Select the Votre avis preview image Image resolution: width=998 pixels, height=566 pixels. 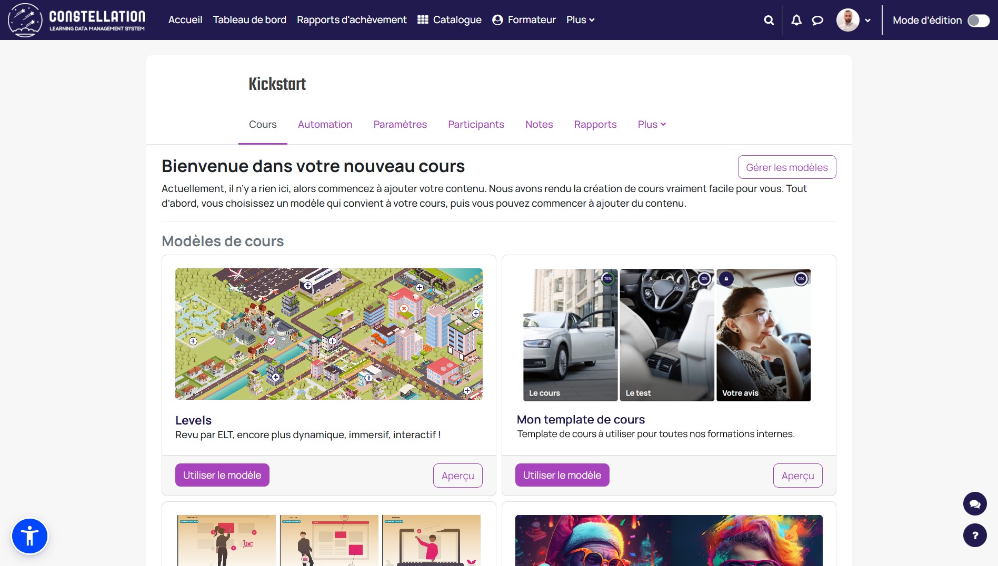pos(763,335)
